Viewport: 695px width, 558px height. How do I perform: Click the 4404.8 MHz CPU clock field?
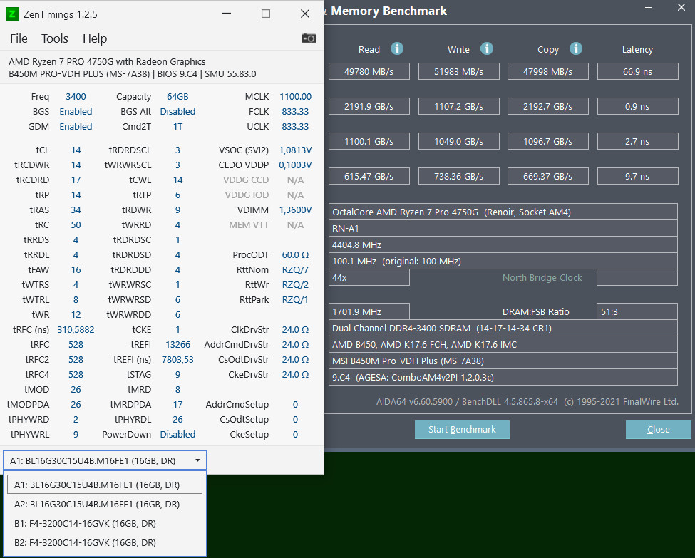click(503, 244)
